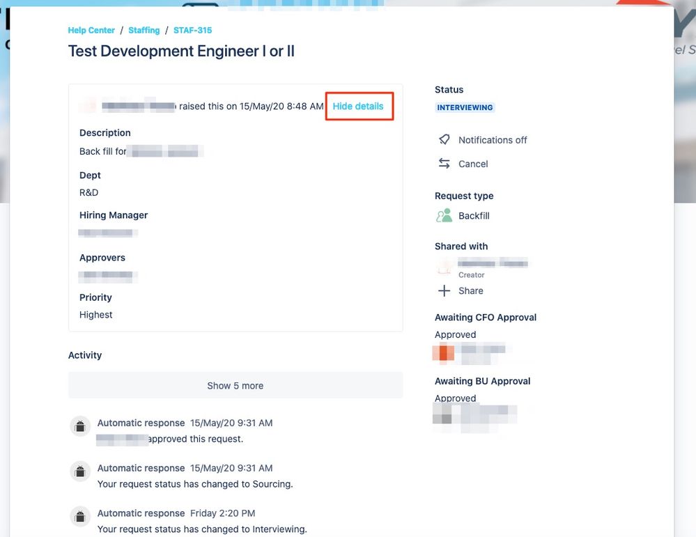Viewport: 696px width, 537px height.
Task: Click the Backfill request type icon
Action: 444,215
